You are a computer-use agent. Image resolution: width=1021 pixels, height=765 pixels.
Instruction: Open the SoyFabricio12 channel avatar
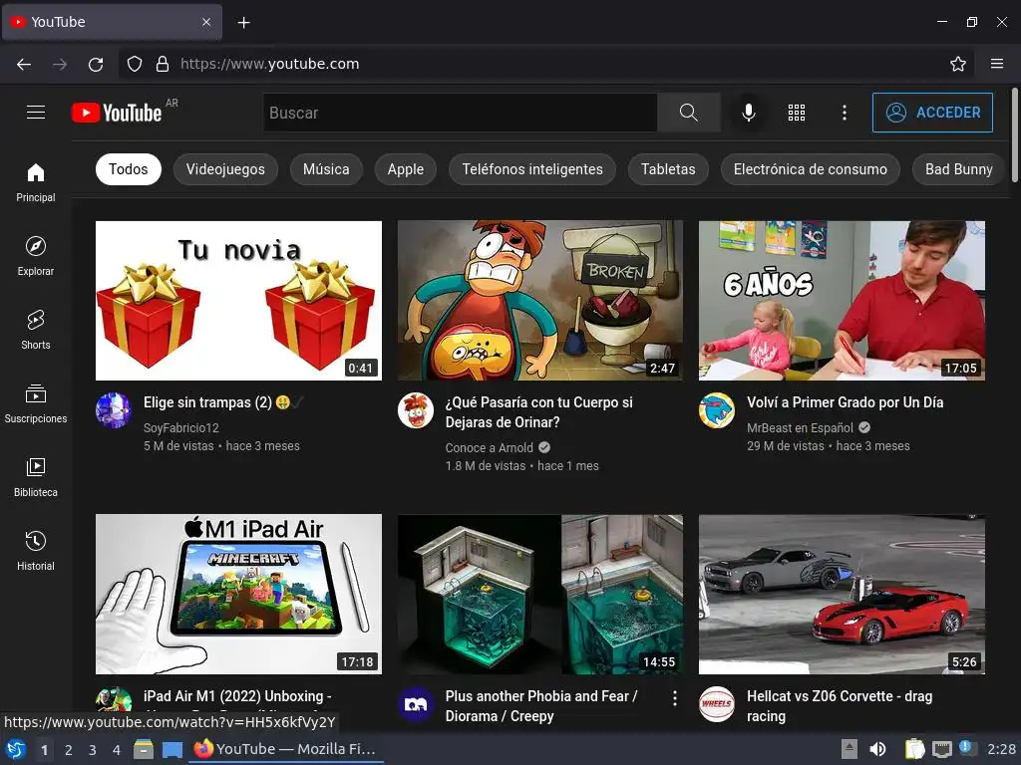114,410
